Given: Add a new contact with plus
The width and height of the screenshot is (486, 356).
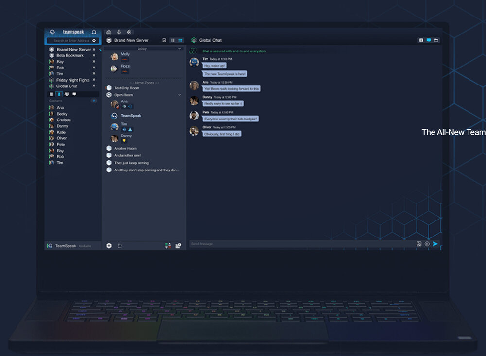Looking at the screenshot, I should (x=94, y=101).
